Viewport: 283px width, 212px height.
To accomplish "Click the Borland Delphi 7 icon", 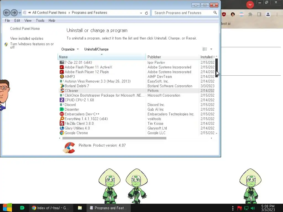I will (x=62, y=86).
